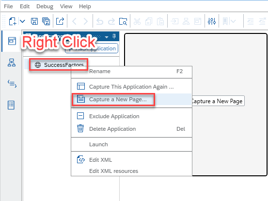268x201 pixels.
Task: Click the settings sliders toolbar icon
Action: [212, 21]
